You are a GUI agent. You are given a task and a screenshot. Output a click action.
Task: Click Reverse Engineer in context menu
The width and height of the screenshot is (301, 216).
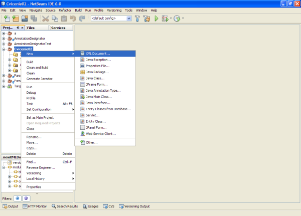pyautogui.click(x=48, y=167)
